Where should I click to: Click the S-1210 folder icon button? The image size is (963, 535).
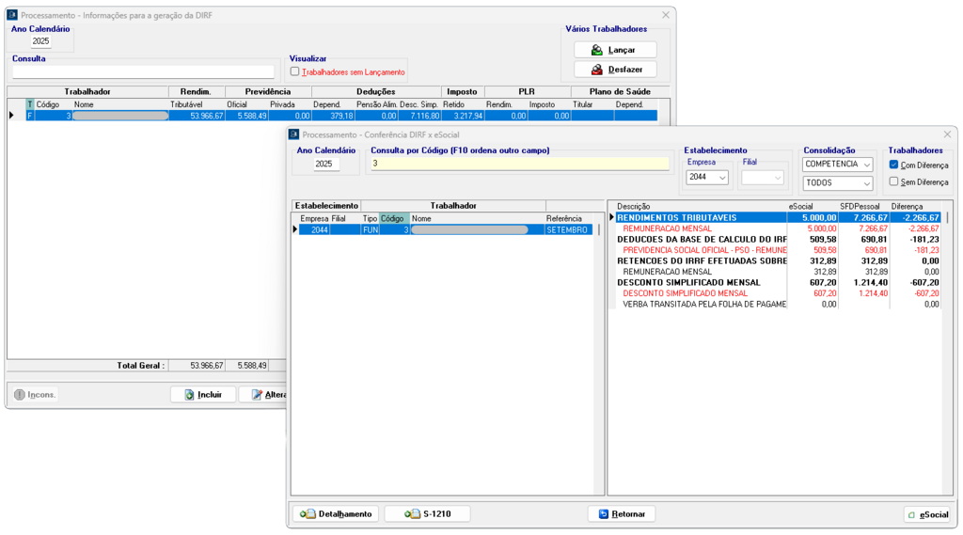(412, 514)
